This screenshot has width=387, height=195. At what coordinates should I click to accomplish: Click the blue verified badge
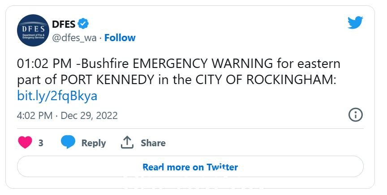(83, 24)
